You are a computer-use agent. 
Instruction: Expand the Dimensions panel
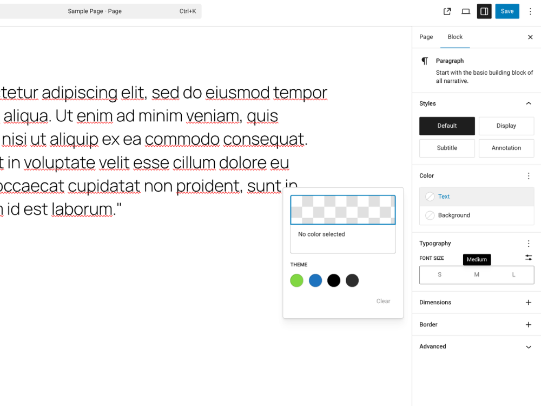(x=529, y=303)
